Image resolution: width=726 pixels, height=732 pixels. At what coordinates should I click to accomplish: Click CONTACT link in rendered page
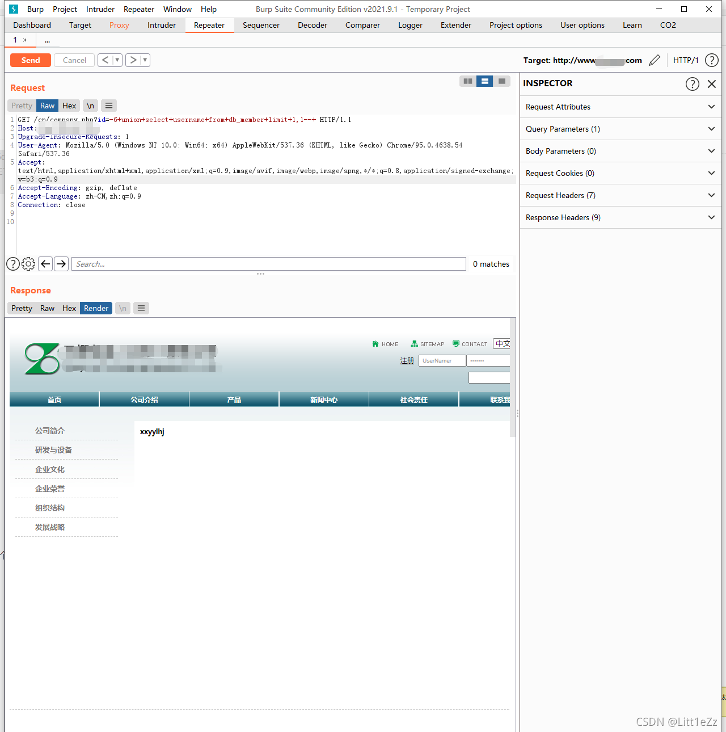pyautogui.click(x=470, y=344)
